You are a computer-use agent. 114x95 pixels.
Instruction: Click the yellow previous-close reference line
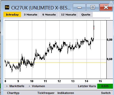(x=56, y=62)
